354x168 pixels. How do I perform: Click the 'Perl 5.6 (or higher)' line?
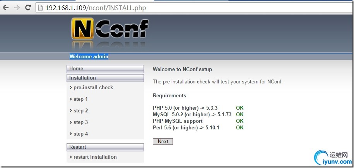coord(186,127)
